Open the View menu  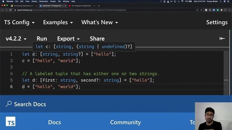click(x=28, y=1)
